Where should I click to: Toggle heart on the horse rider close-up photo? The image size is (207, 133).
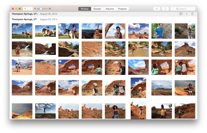point(60,25)
